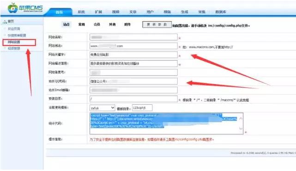Image resolution: width=296 pixels, height=171 pixels.
Task: Click the 统计代码 textarea scroll-up arrow
Action: (x=241, y=119)
